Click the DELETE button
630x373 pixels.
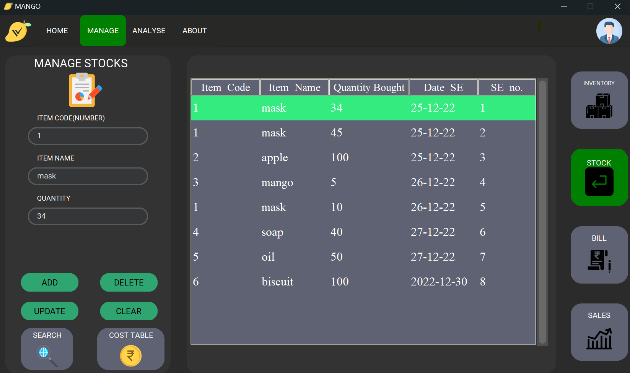pyautogui.click(x=129, y=282)
